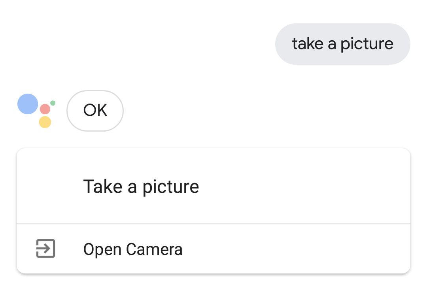Tap the word "picture" in user's query bubble

click(367, 44)
